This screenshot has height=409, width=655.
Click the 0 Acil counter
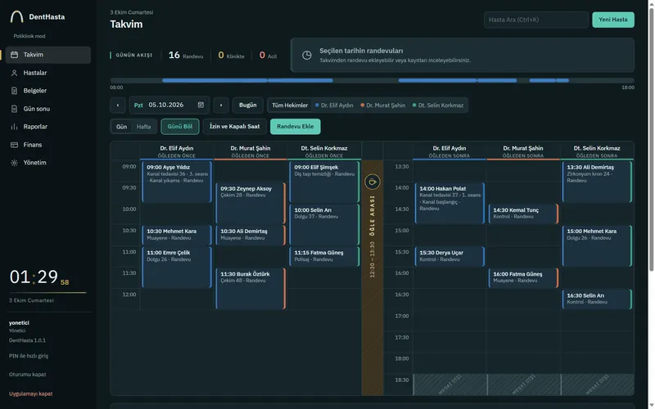[268, 55]
